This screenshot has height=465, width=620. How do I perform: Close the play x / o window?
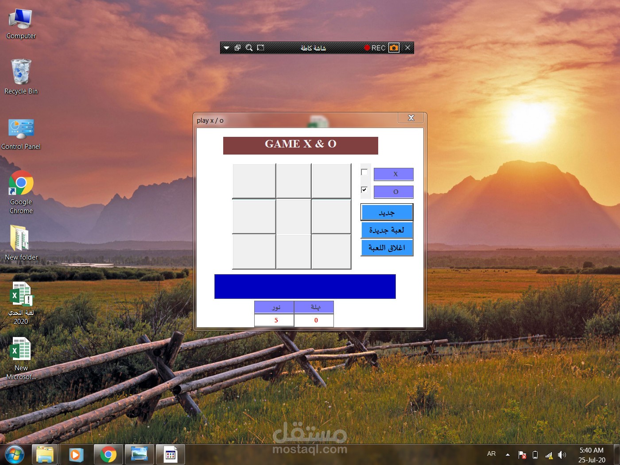pos(411,118)
